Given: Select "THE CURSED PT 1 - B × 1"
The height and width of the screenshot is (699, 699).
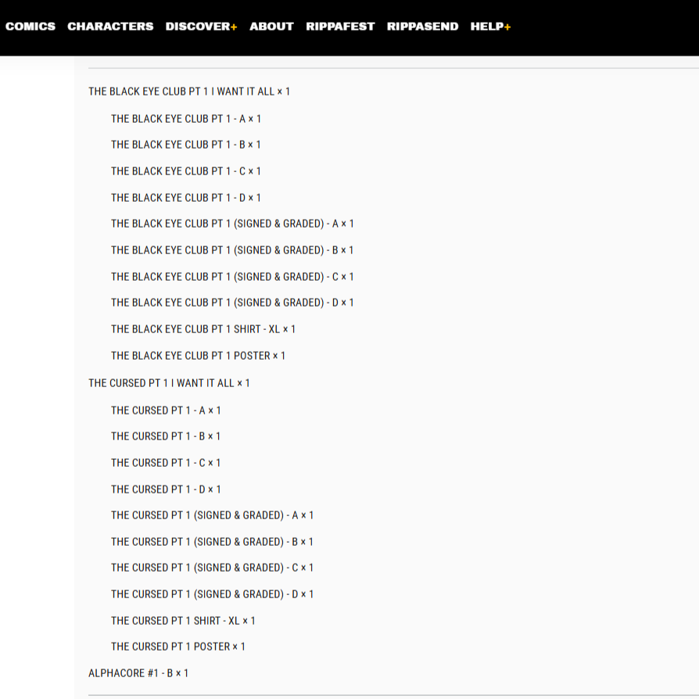Looking at the screenshot, I should click(166, 436).
